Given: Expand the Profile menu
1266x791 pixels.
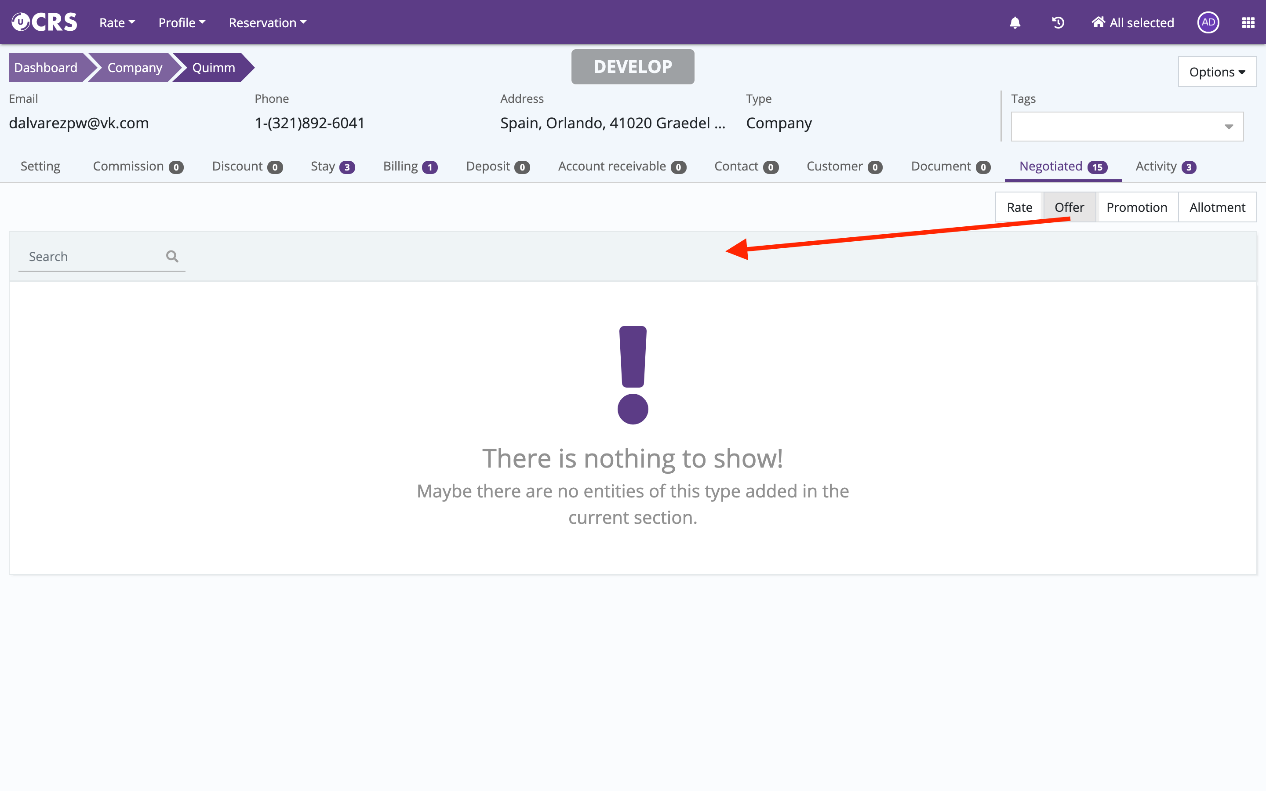Looking at the screenshot, I should click(182, 22).
